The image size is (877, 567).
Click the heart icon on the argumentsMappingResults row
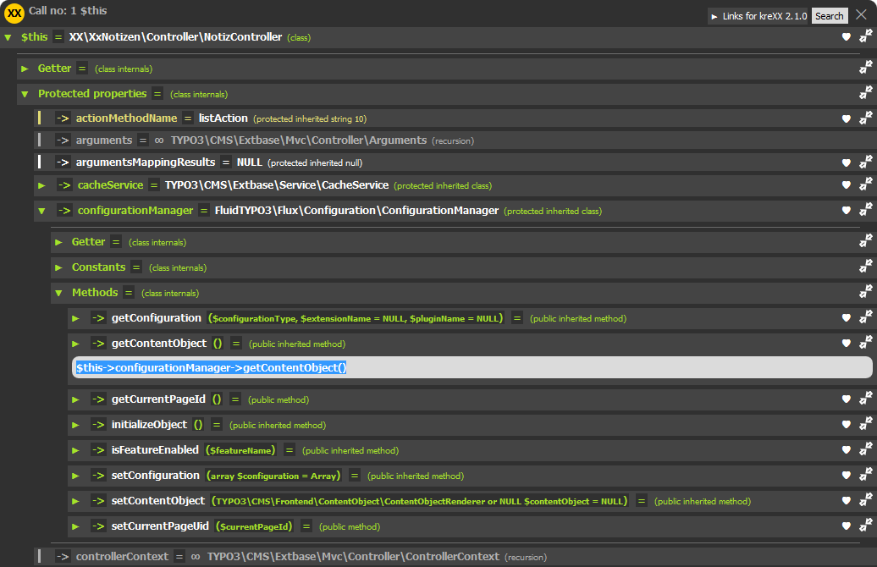tap(847, 162)
